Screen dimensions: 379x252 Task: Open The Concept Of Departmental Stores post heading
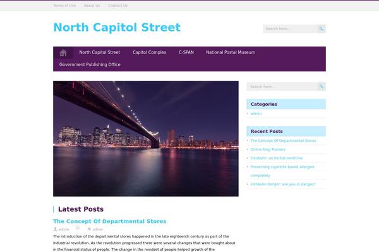[x=110, y=221]
